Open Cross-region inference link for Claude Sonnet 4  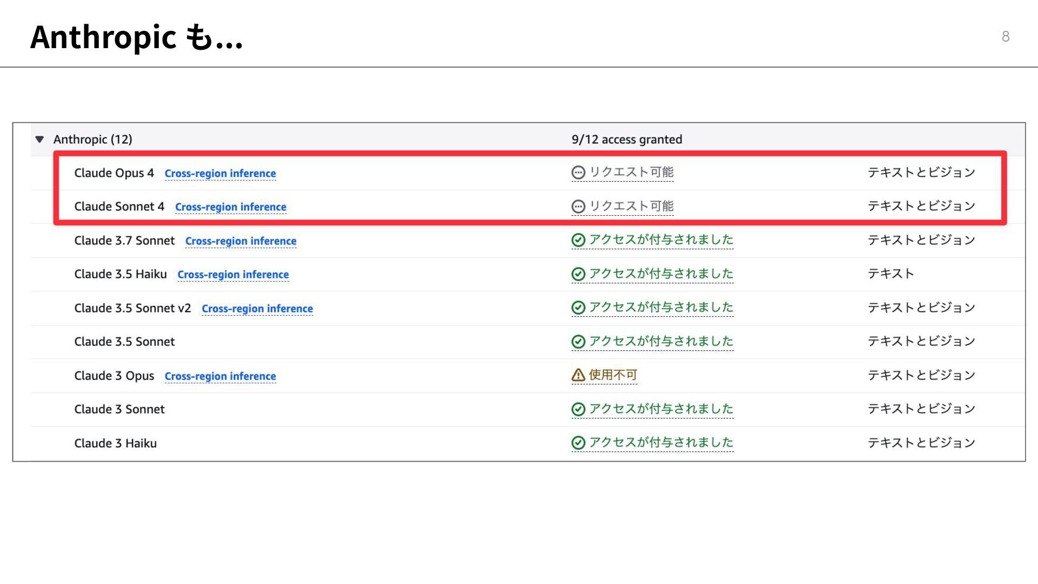pos(230,207)
